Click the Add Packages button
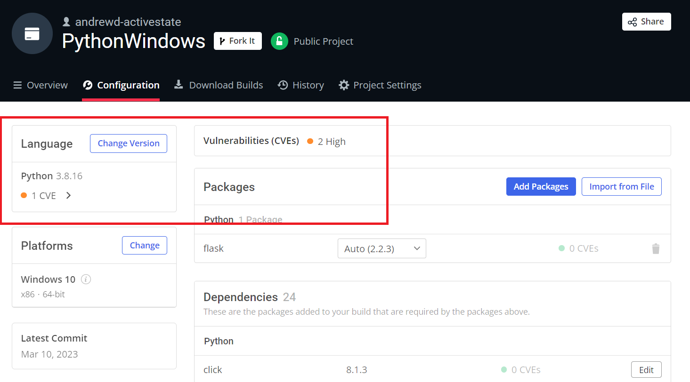Image resolution: width=690 pixels, height=382 pixels. (x=541, y=187)
